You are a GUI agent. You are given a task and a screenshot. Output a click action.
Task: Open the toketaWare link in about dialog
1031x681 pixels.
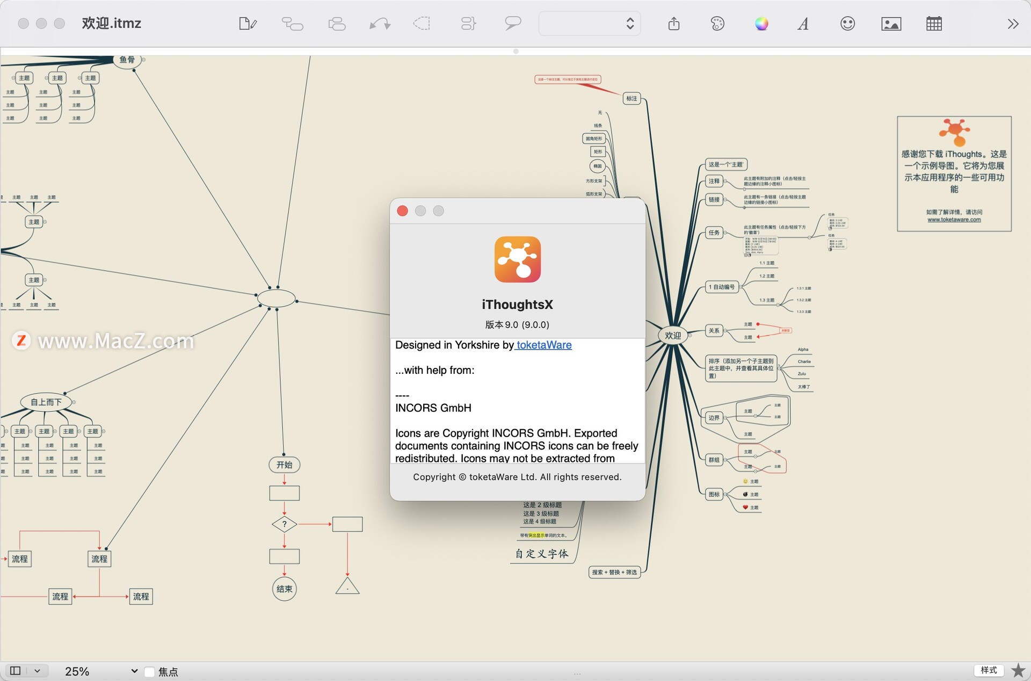[x=544, y=345]
